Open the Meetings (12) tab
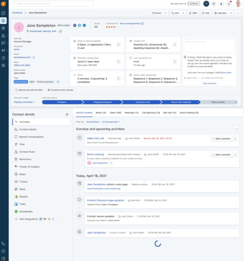The height and width of the screenshot is (261, 245). tap(131, 112)
